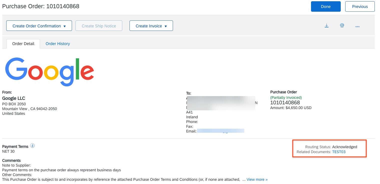Open the more actions ellipsis menu
Image resolution: width=380 pixels, height=184 pixels.
pyautogui.click(x=357, y=26)
